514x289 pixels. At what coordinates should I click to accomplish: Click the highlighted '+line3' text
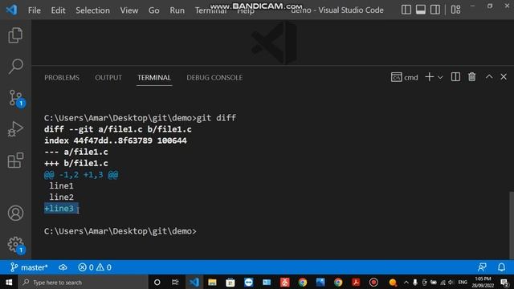[x=61, y=209]
